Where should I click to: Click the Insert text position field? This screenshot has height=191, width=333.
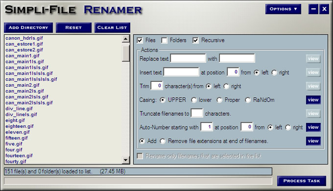(233, 72)
